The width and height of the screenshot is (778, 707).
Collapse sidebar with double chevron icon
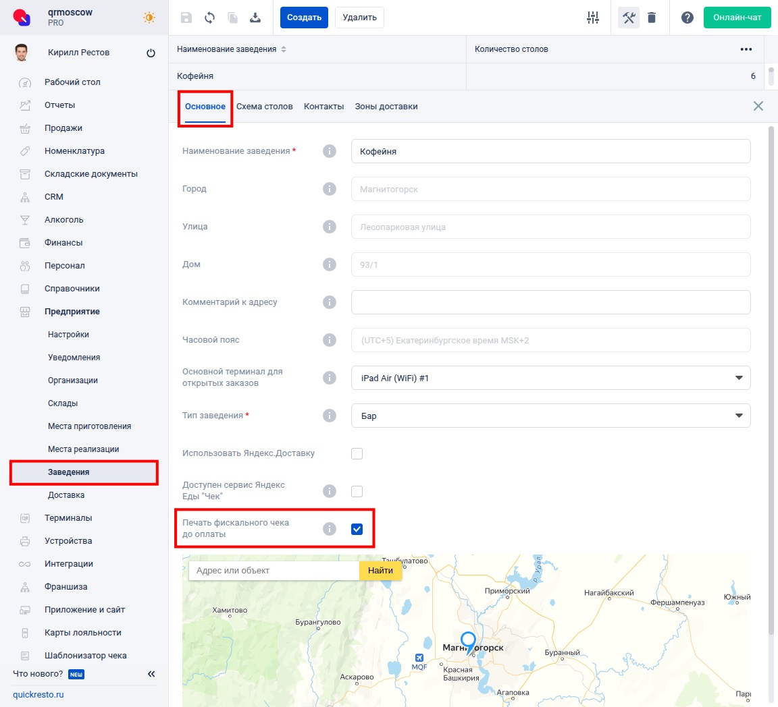coord(151,674)
